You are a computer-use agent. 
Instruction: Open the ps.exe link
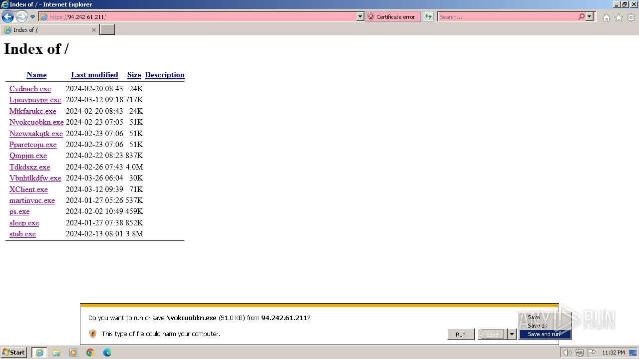click(19, 211)
